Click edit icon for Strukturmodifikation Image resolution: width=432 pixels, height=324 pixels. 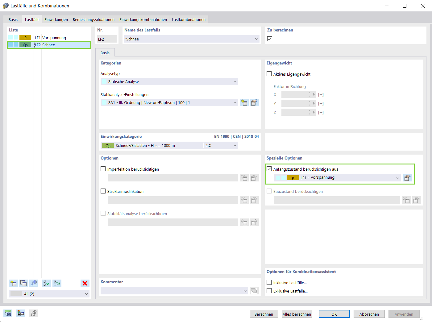(x=254, y=200)
